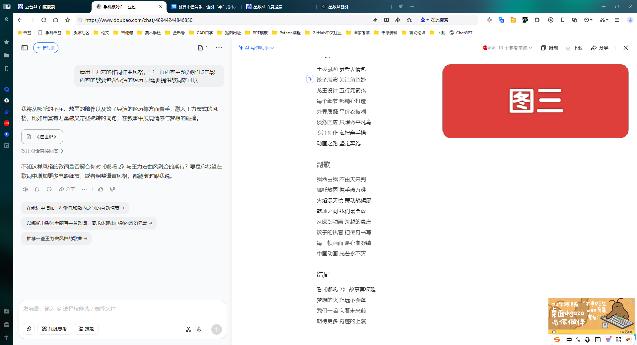Download the generated lyrics document
Image resolution: width=637 pixels, height=345 pixels.
574,48
